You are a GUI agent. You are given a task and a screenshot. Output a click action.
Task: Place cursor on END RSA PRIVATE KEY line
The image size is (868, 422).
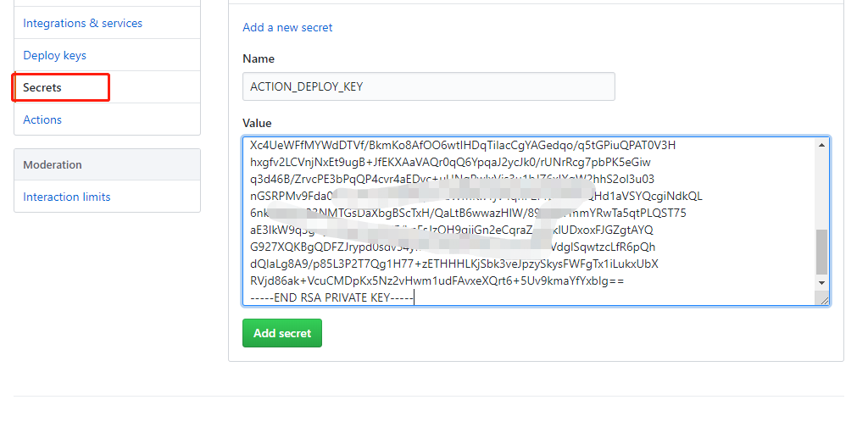[329, 297]
